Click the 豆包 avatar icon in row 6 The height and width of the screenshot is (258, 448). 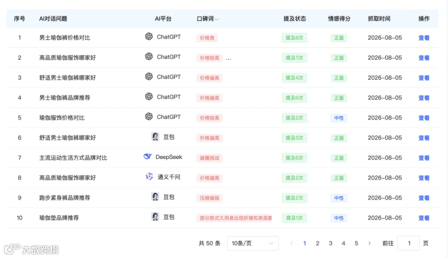155,136
